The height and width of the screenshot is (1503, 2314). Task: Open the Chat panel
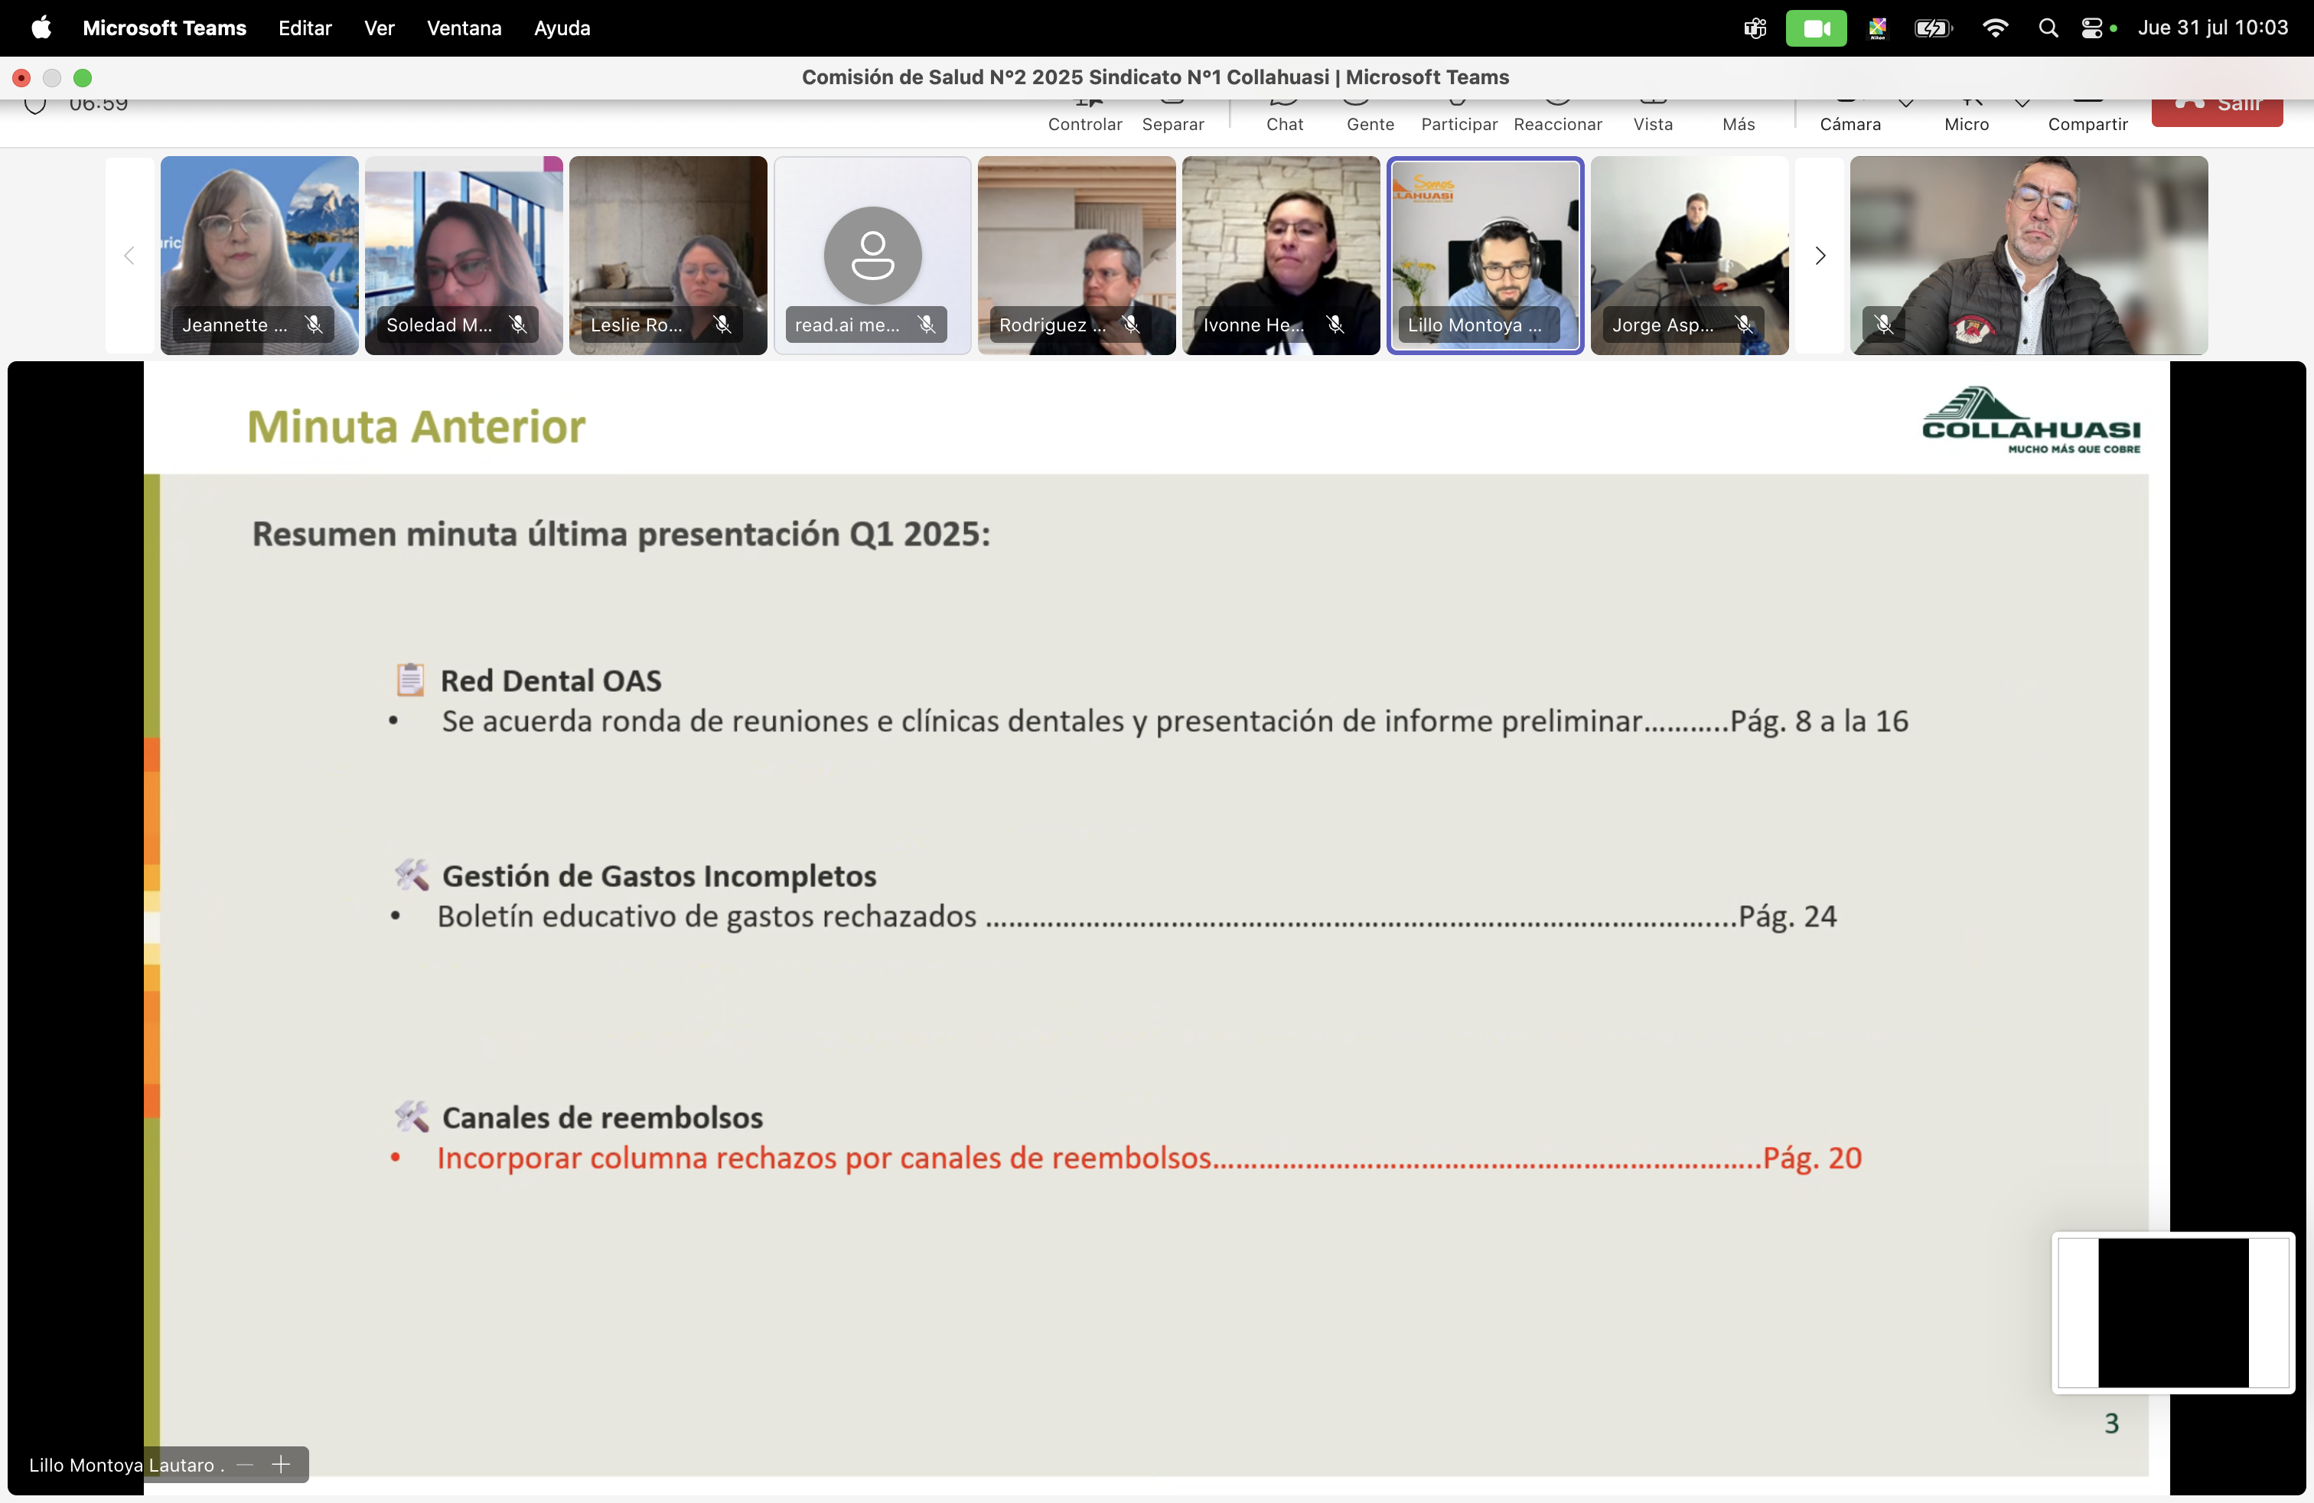coord(1284,115)
